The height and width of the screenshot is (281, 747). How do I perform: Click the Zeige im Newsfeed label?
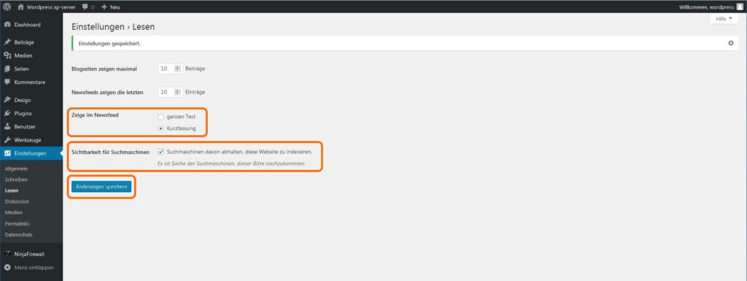pyautogui.click(x=95, y=115)
